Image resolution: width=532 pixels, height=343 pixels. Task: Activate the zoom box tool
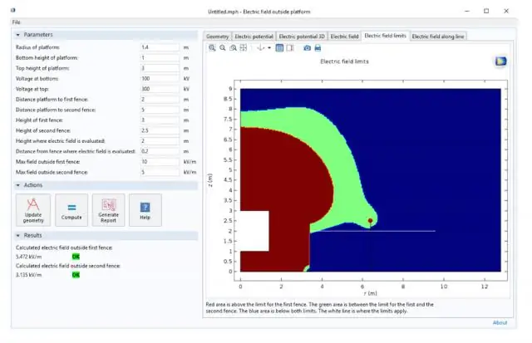tap(233, 48)
